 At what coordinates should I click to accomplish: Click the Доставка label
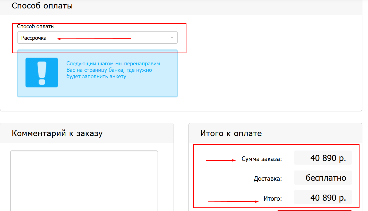(x=268, y=179)
